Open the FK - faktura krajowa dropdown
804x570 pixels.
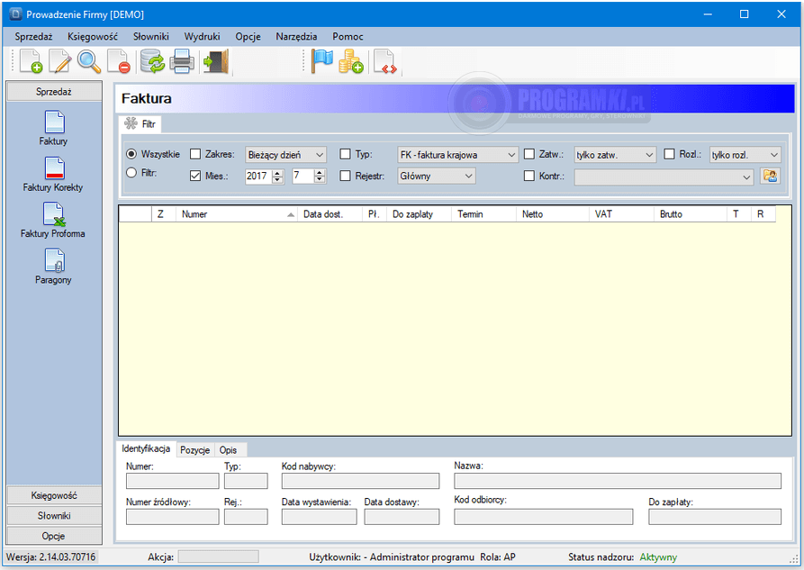coord(457,154)
